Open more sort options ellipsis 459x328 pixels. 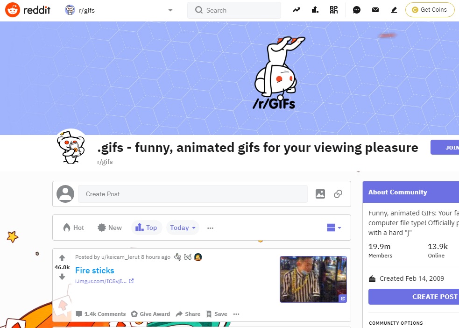pyautogui.click(x=210, y=228)
